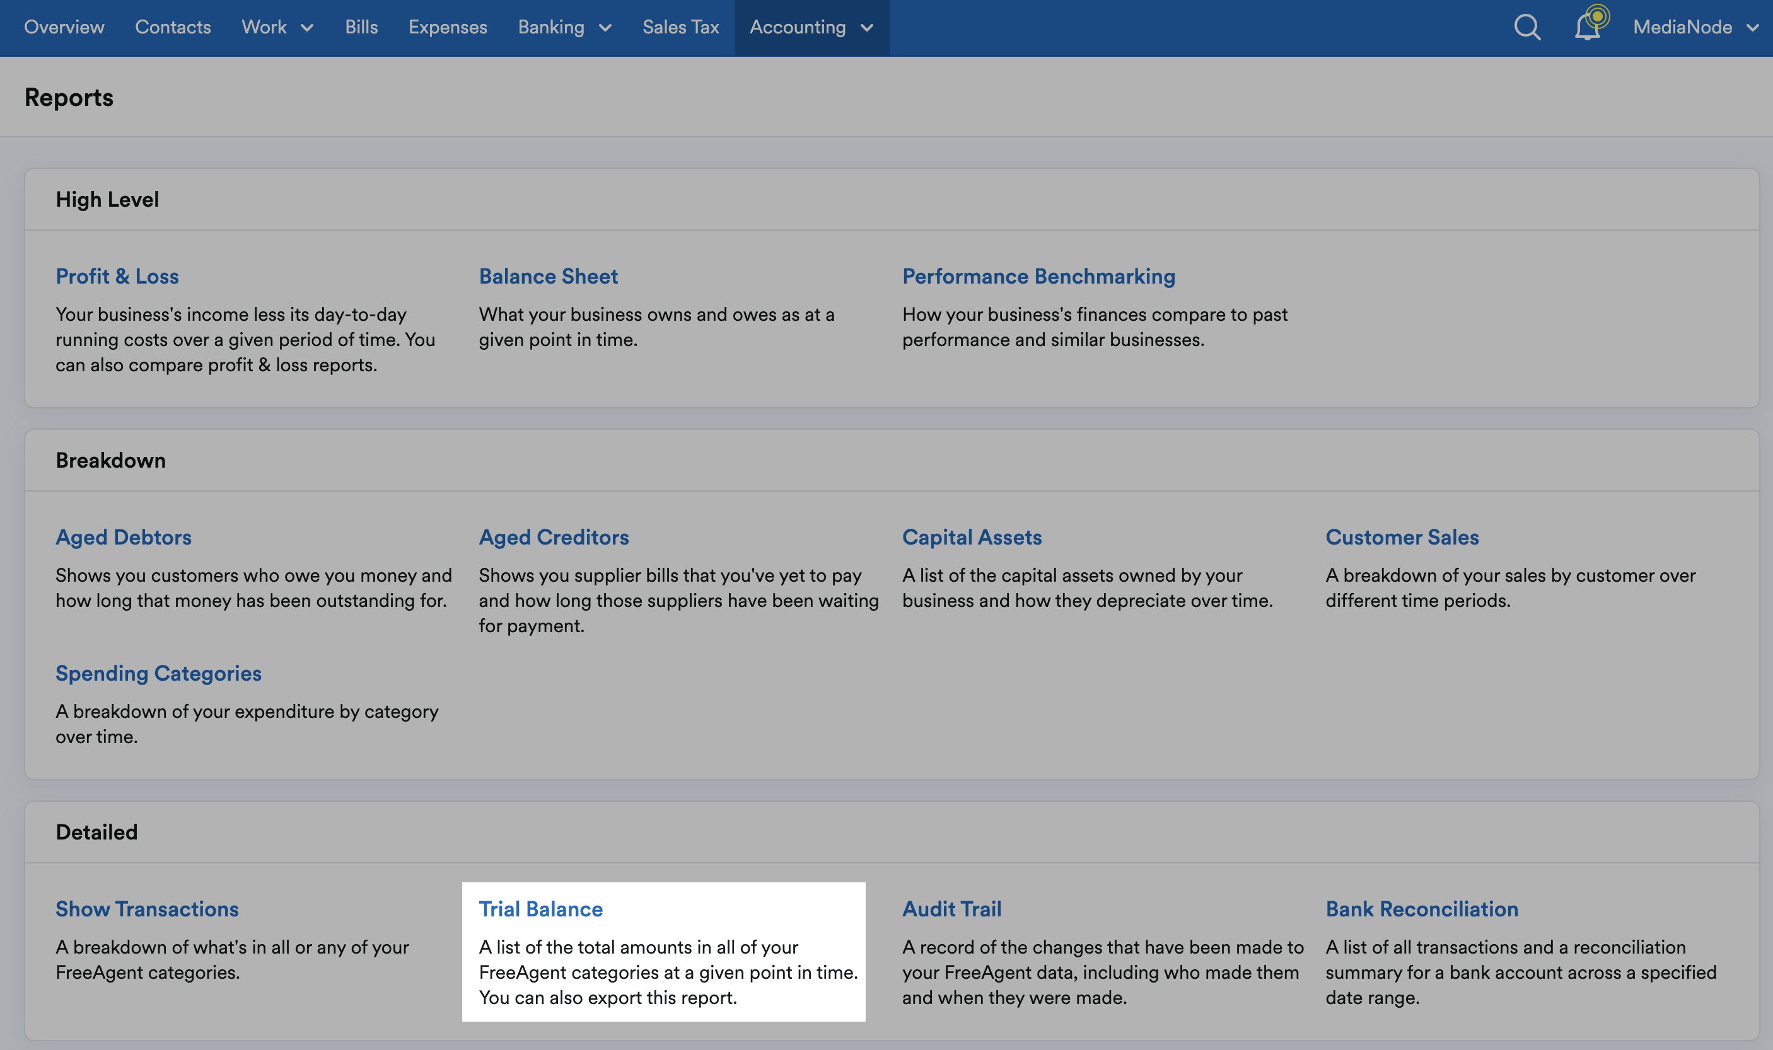This screenshot has height=1050, width=1773.
Task: Open the Spending Categories report
Action: [158, 673]
